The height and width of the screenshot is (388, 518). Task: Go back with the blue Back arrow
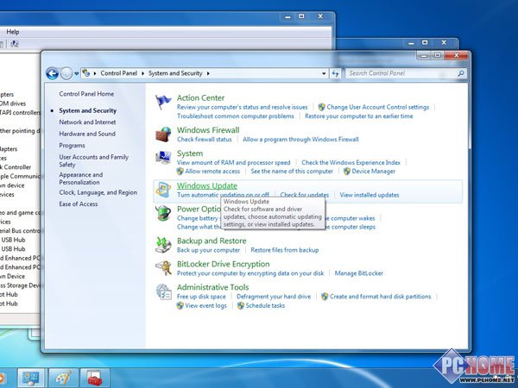point(52,73)
